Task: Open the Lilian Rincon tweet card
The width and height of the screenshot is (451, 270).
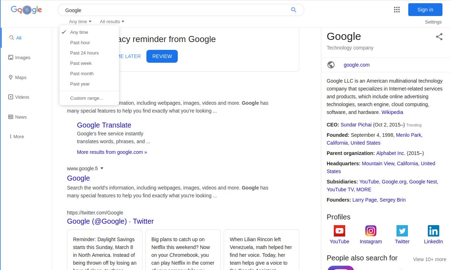Action: pyautogui.click(x=261, y=250)
